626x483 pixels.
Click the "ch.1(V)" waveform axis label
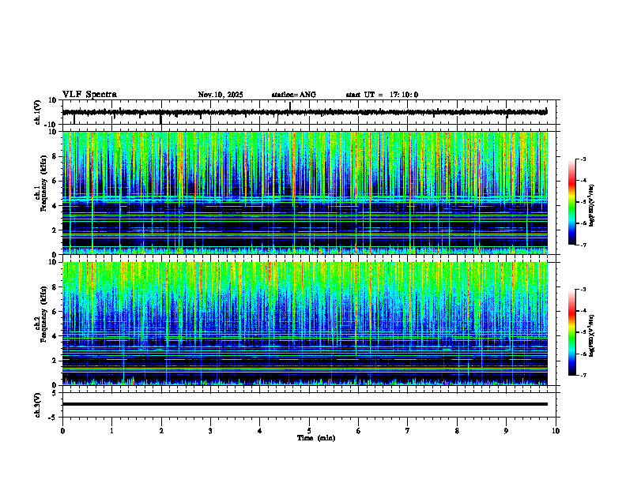pyautogui.click(x=38, y=112)
